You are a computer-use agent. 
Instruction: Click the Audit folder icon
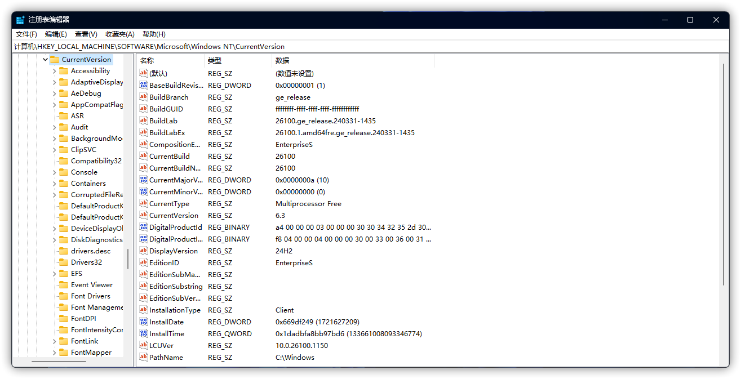(x=64, y=127)
